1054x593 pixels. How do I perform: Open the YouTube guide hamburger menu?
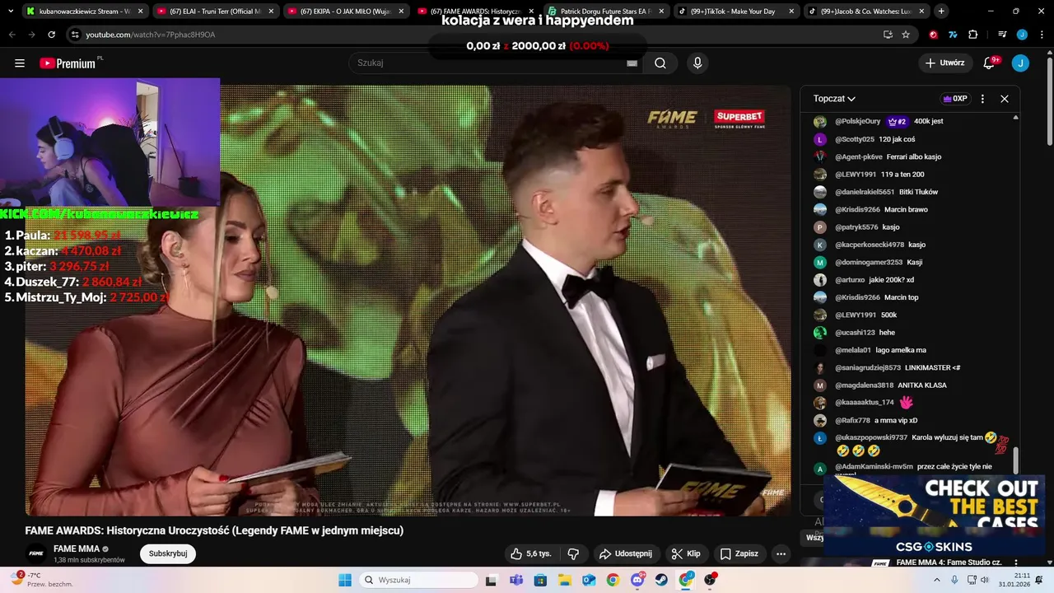coord(20,63)
